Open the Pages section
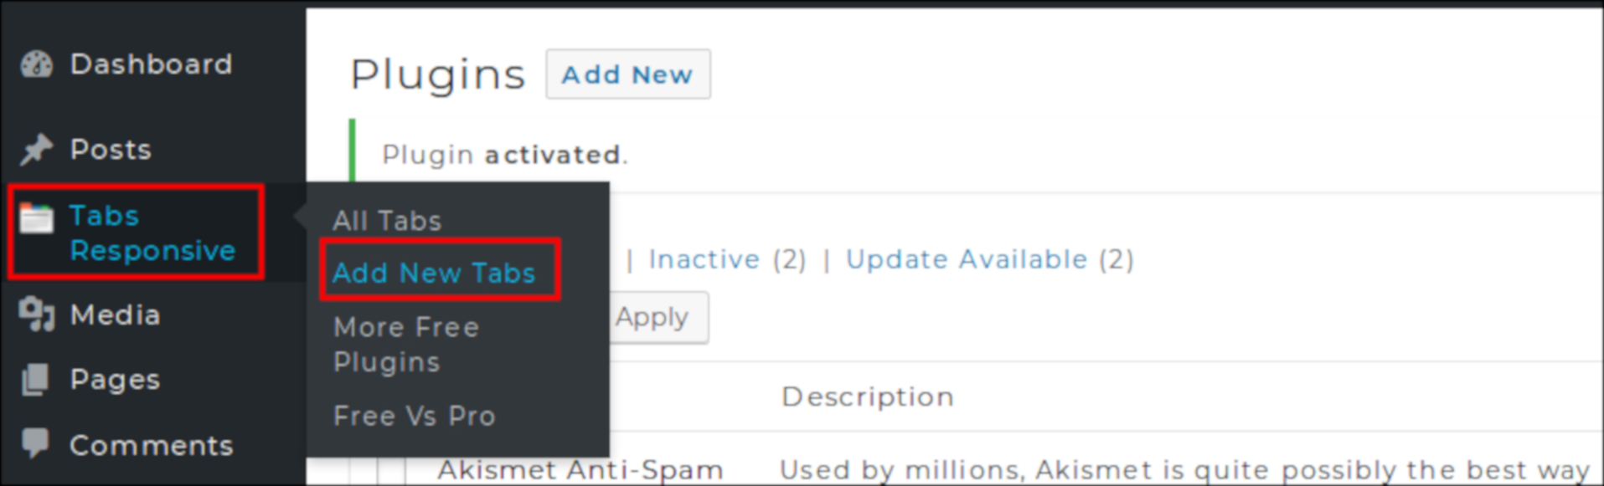 click(115, 380)
